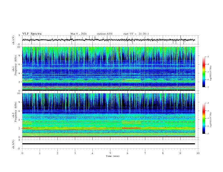223x172 pixels.
Task: Click the "VLF Spectra" plot title
Action: pos(32,34)
